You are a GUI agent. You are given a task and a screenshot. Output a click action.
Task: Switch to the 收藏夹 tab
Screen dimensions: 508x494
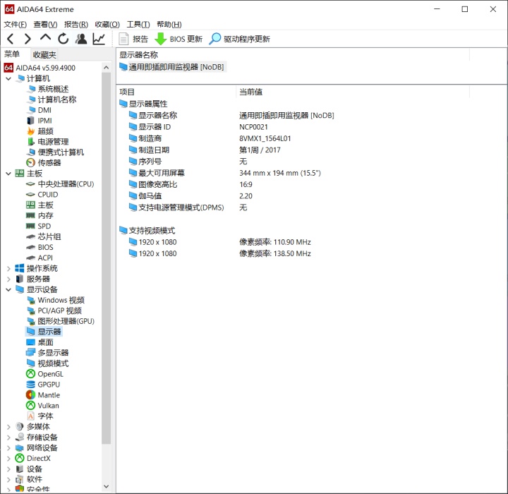pos(44,55)
